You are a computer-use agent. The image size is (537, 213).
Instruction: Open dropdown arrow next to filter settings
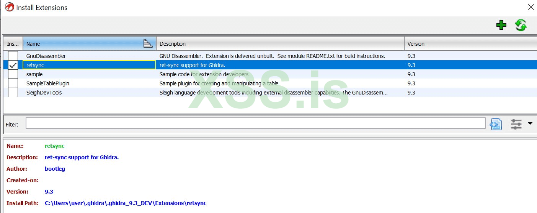(x=530, y=123)
